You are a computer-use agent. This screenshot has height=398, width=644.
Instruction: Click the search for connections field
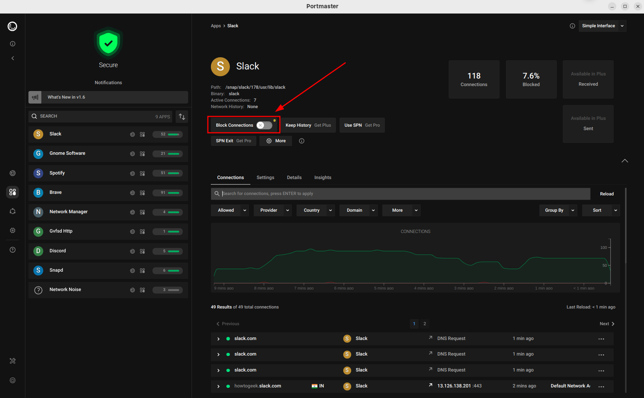[400, 194]
